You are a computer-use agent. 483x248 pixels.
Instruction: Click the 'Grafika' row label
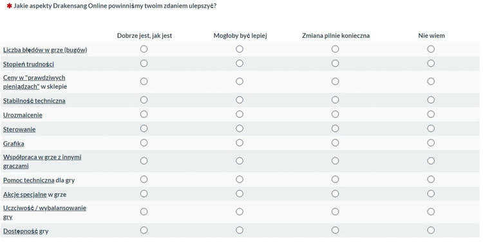tap(14, 144)
